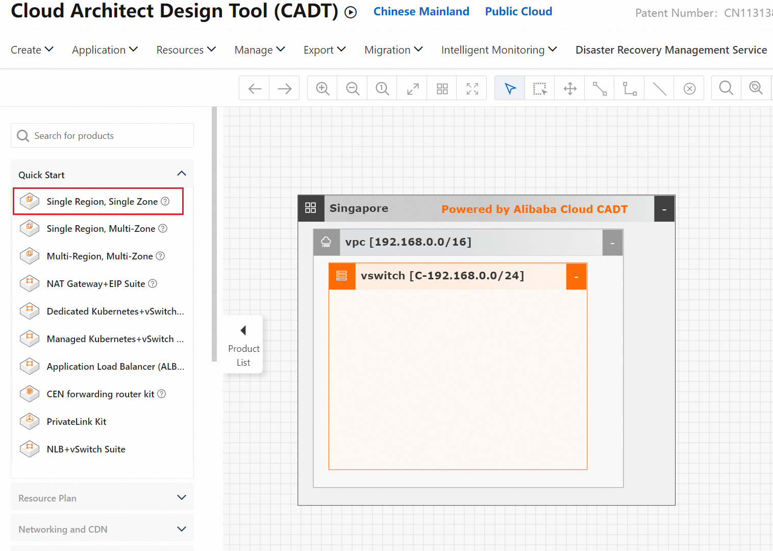Select the four-way move tool

(x=570, y=88)
